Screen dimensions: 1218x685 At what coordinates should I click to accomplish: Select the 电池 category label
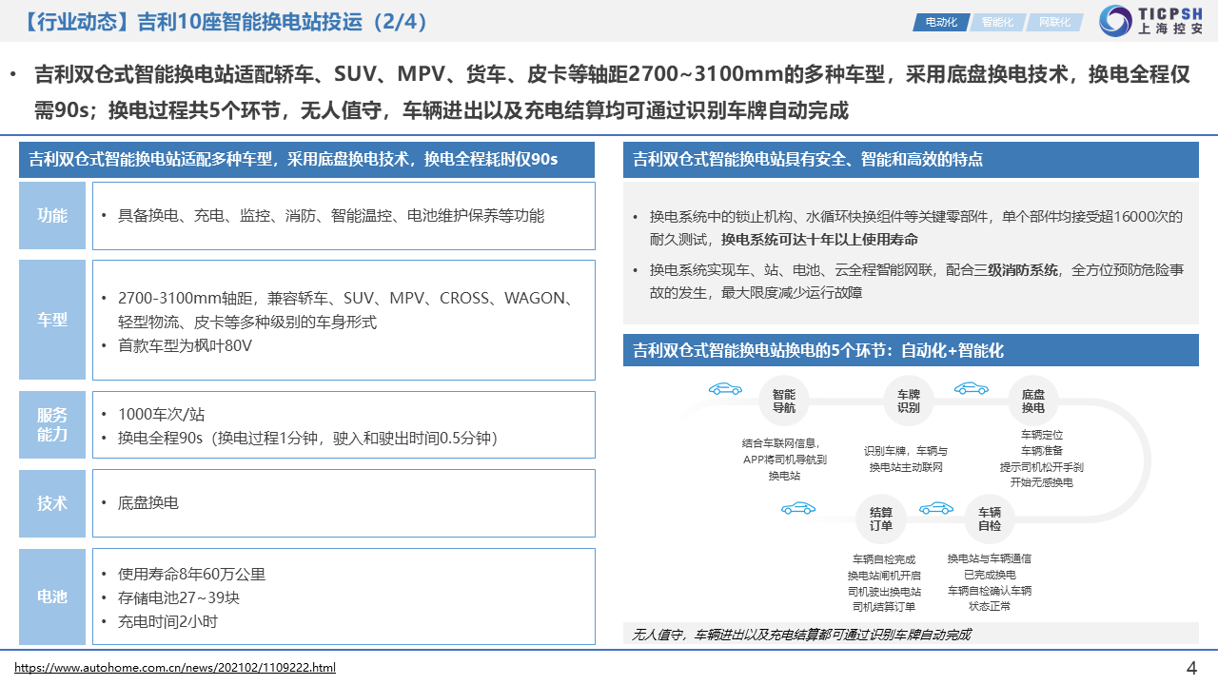click(x=52, y=597)
